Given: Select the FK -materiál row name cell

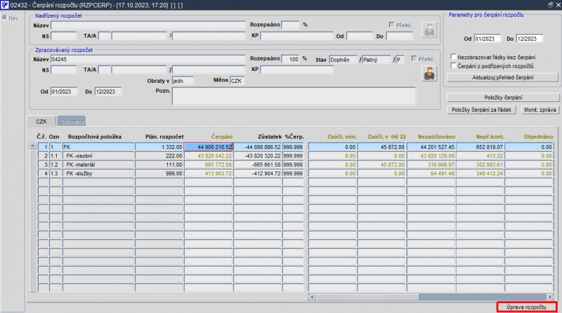Looking at the screenshot, I should [x=98, y=165].
